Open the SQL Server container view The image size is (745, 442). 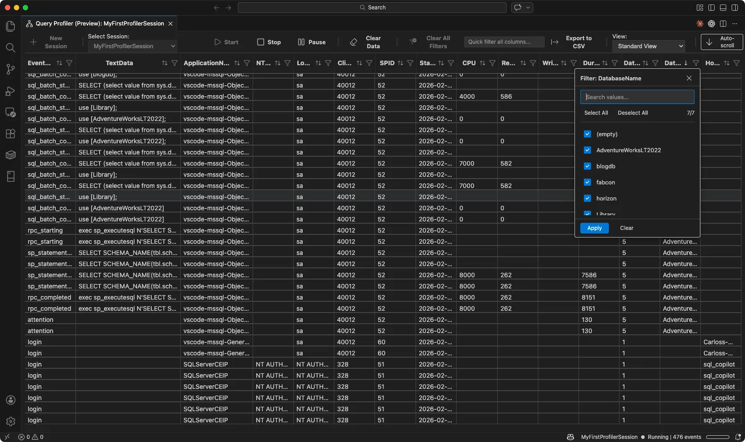10,155
